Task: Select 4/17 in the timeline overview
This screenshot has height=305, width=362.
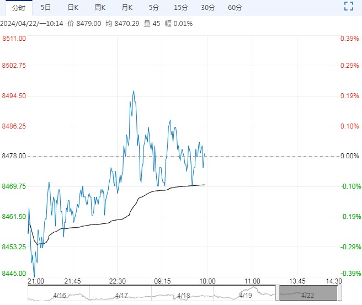Action: 122,296
